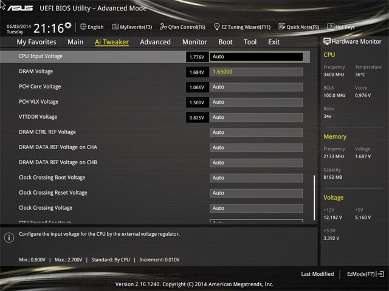Click Clock Crossing Reset Voltage Auto field
389x291 pixels.
(256, 193)
